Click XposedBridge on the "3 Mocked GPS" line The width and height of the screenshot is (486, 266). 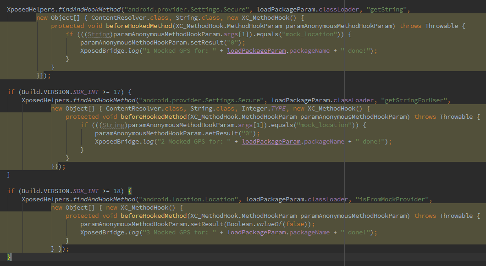(x=102, y=233)
